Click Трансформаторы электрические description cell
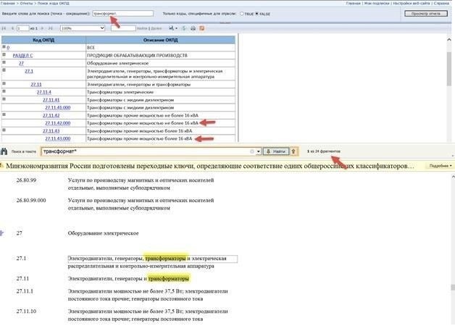Image resolution: width=455 pixels, height=326 pixels. pos(160,92)
